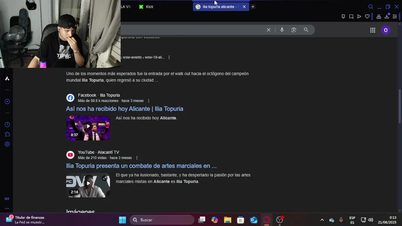Open options for the YouTube Alacantí TV result
This screenshot has height=226, width=402.
pos(137,158)
